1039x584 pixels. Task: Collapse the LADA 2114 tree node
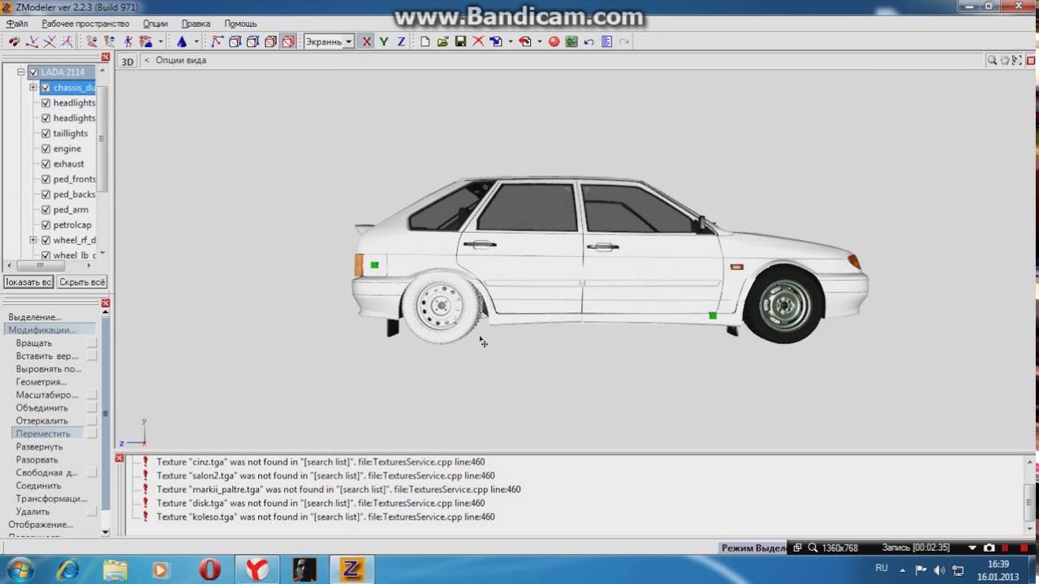click(21, 72)
